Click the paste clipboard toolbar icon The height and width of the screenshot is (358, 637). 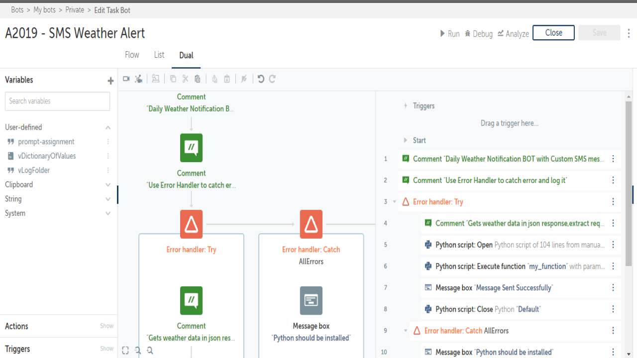point(198,79)
